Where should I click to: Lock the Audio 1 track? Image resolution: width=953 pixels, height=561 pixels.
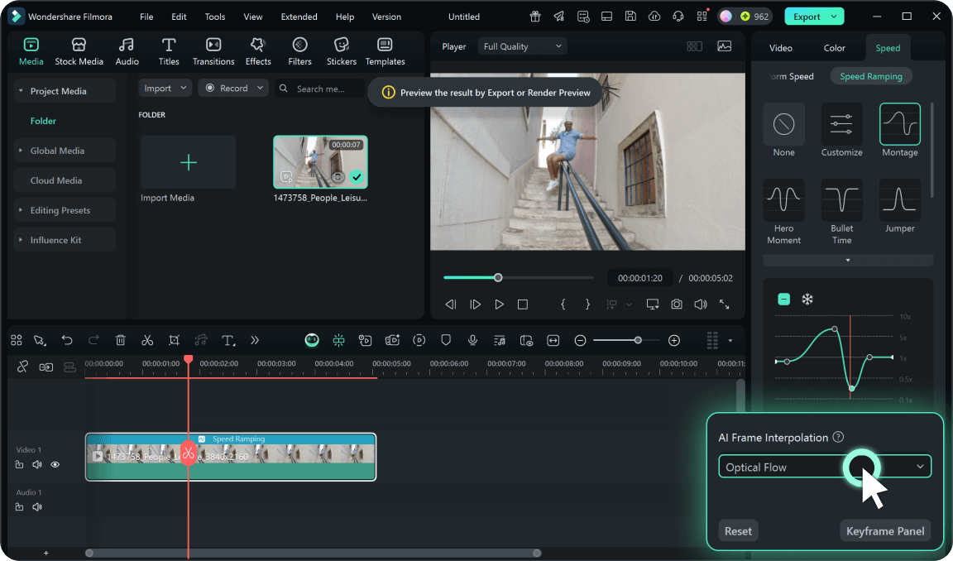tap(20, 507)
